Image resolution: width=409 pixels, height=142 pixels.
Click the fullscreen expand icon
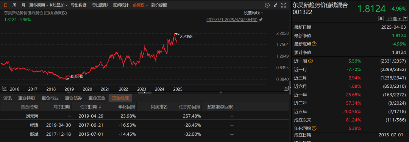284,5
